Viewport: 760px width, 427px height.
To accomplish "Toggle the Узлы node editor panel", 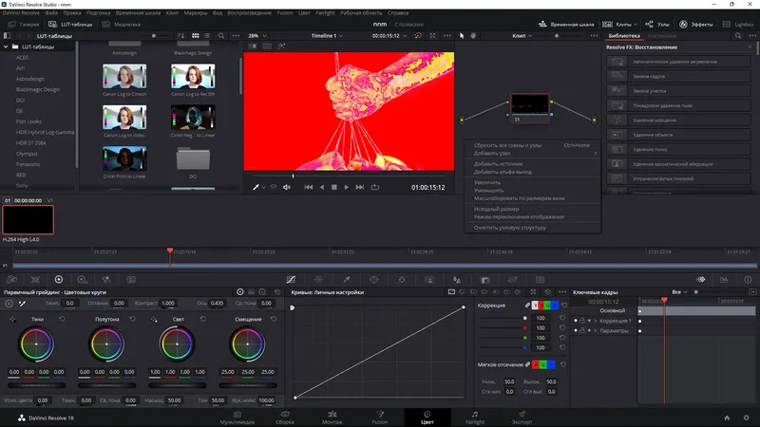I will (657, 22).
